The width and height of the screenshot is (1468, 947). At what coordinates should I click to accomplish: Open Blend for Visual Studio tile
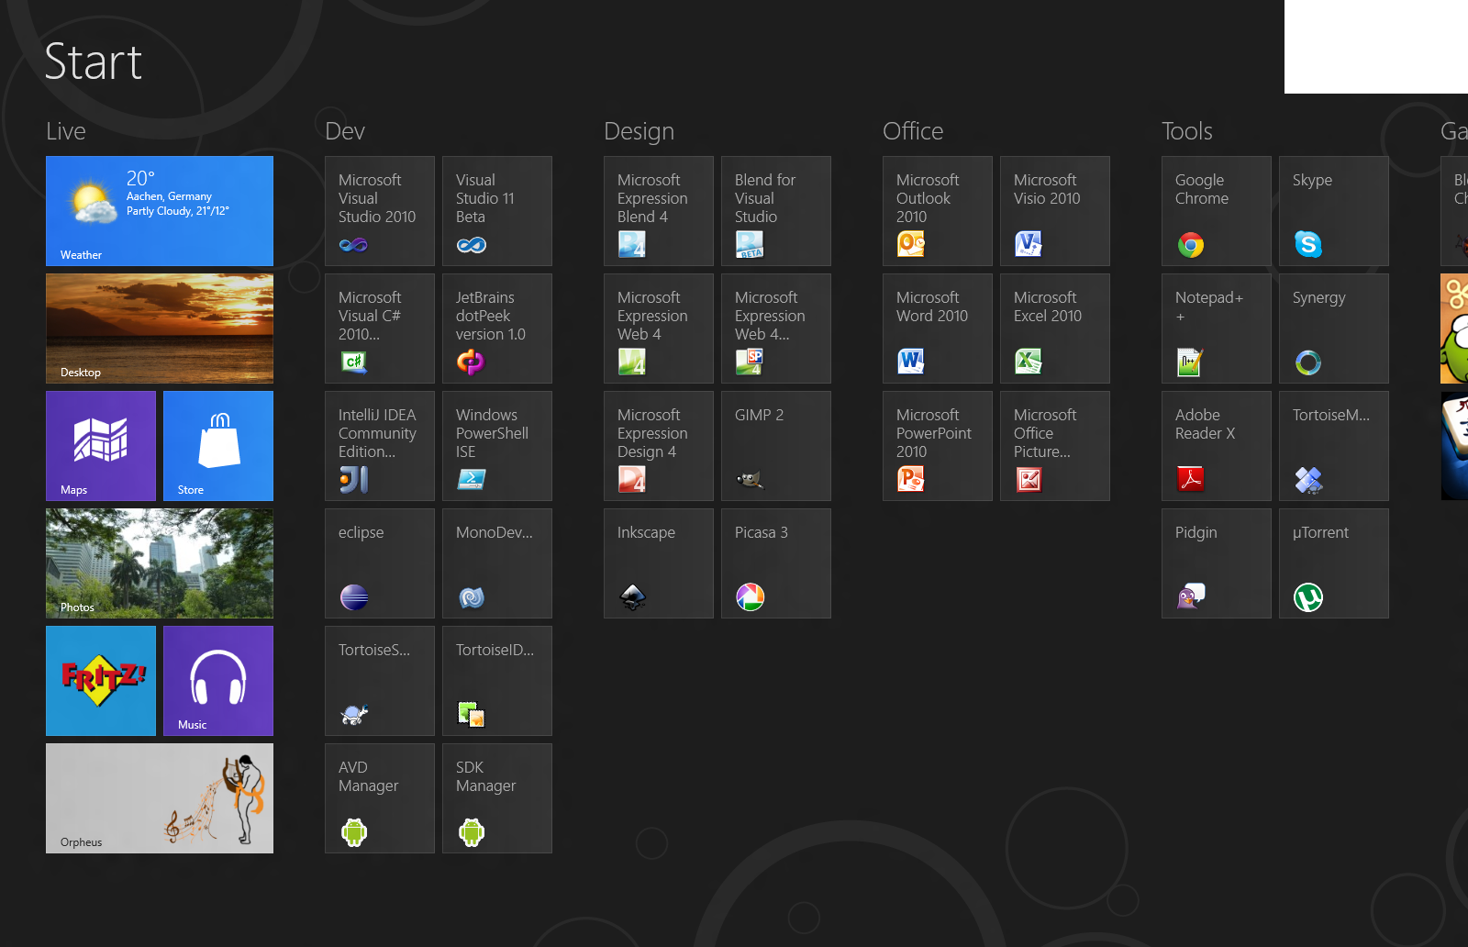click(x=776, y=211)
